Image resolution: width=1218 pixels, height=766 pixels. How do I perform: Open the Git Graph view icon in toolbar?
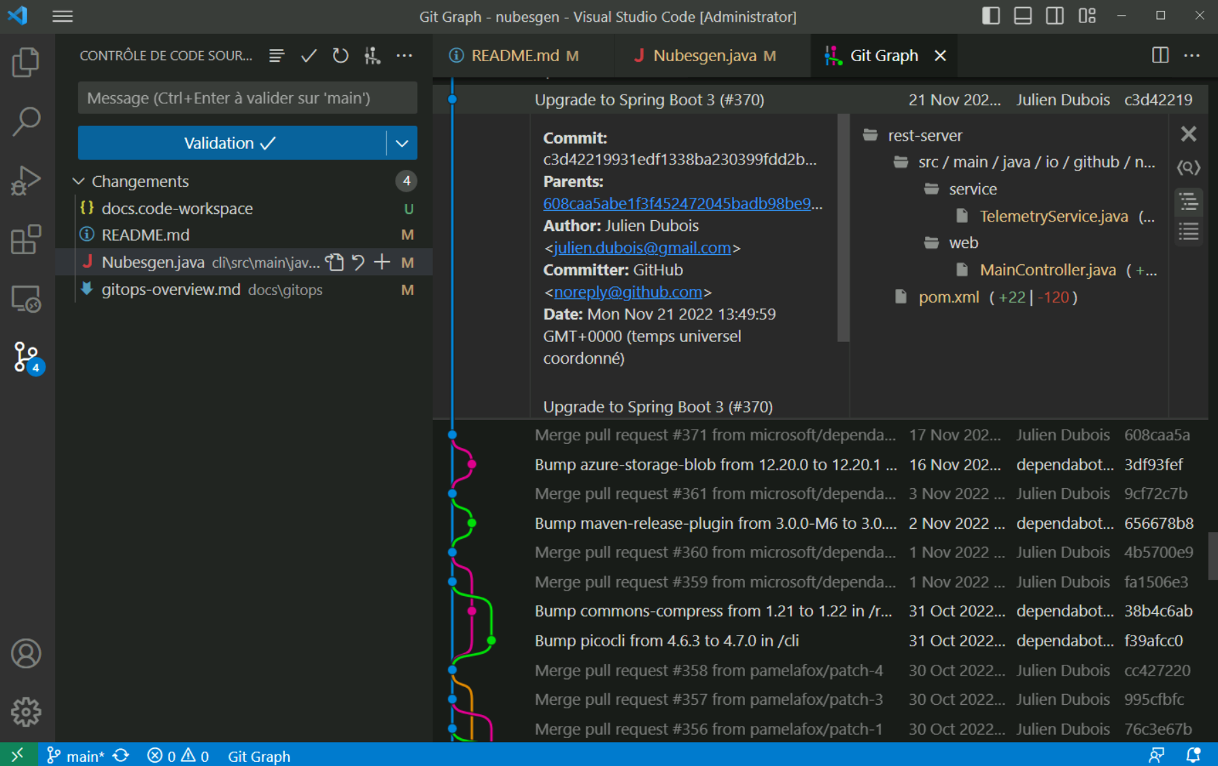(x=372, y=56)
